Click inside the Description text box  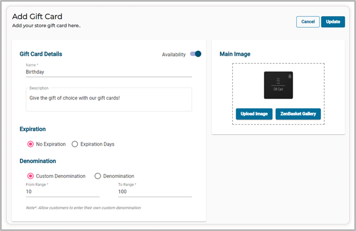[108, 101]
